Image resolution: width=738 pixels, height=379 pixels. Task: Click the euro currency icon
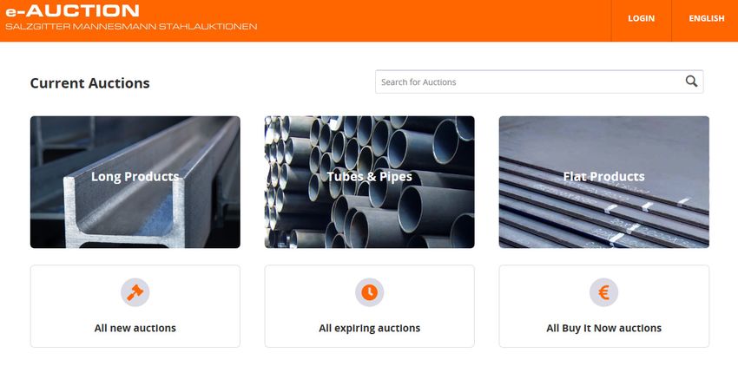(x=604, y=292)
